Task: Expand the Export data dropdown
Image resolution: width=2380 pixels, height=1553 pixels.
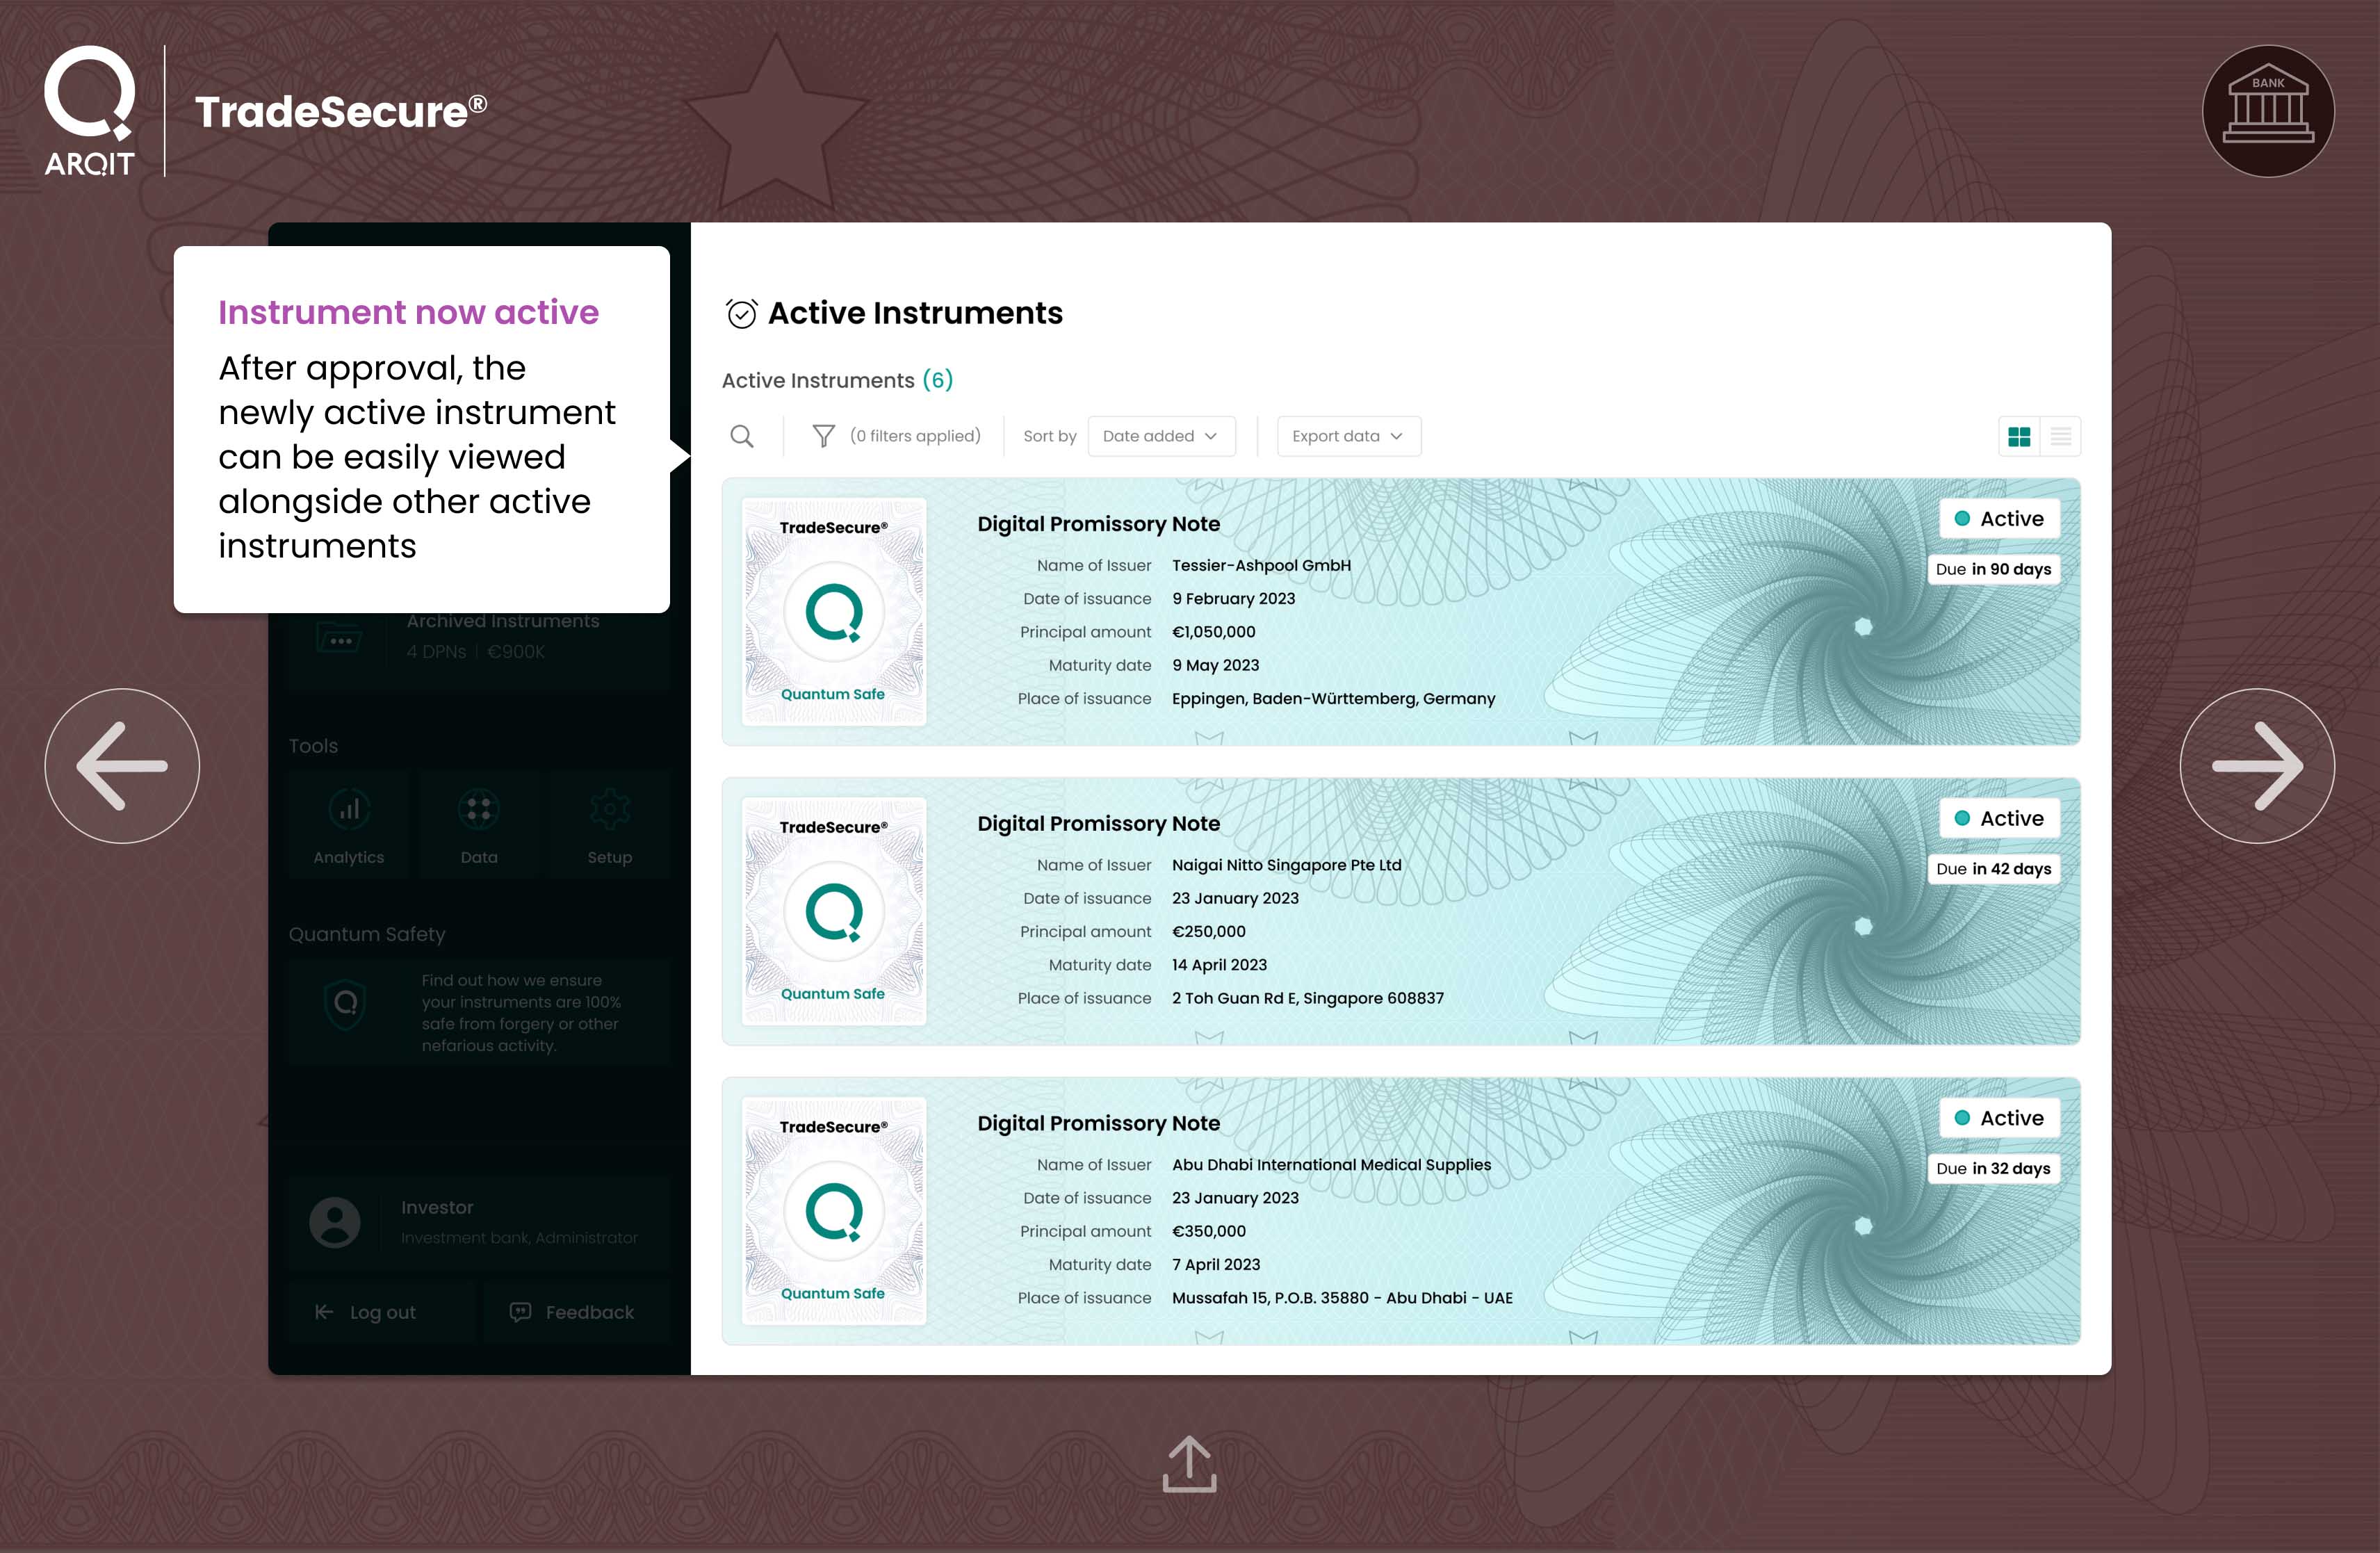Action: coord(1348,436)
